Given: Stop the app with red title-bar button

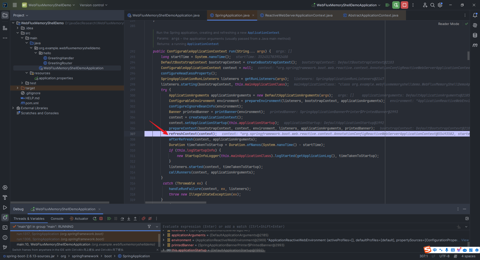Looking at the screenshot, I should pyautogui.click(x=404, y=5).
